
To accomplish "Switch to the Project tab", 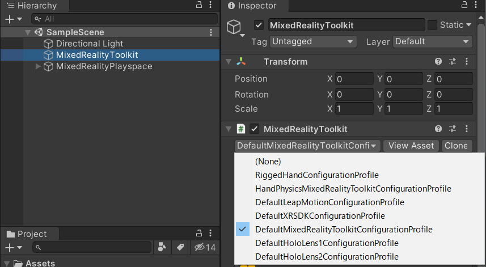I will (29, 234).
